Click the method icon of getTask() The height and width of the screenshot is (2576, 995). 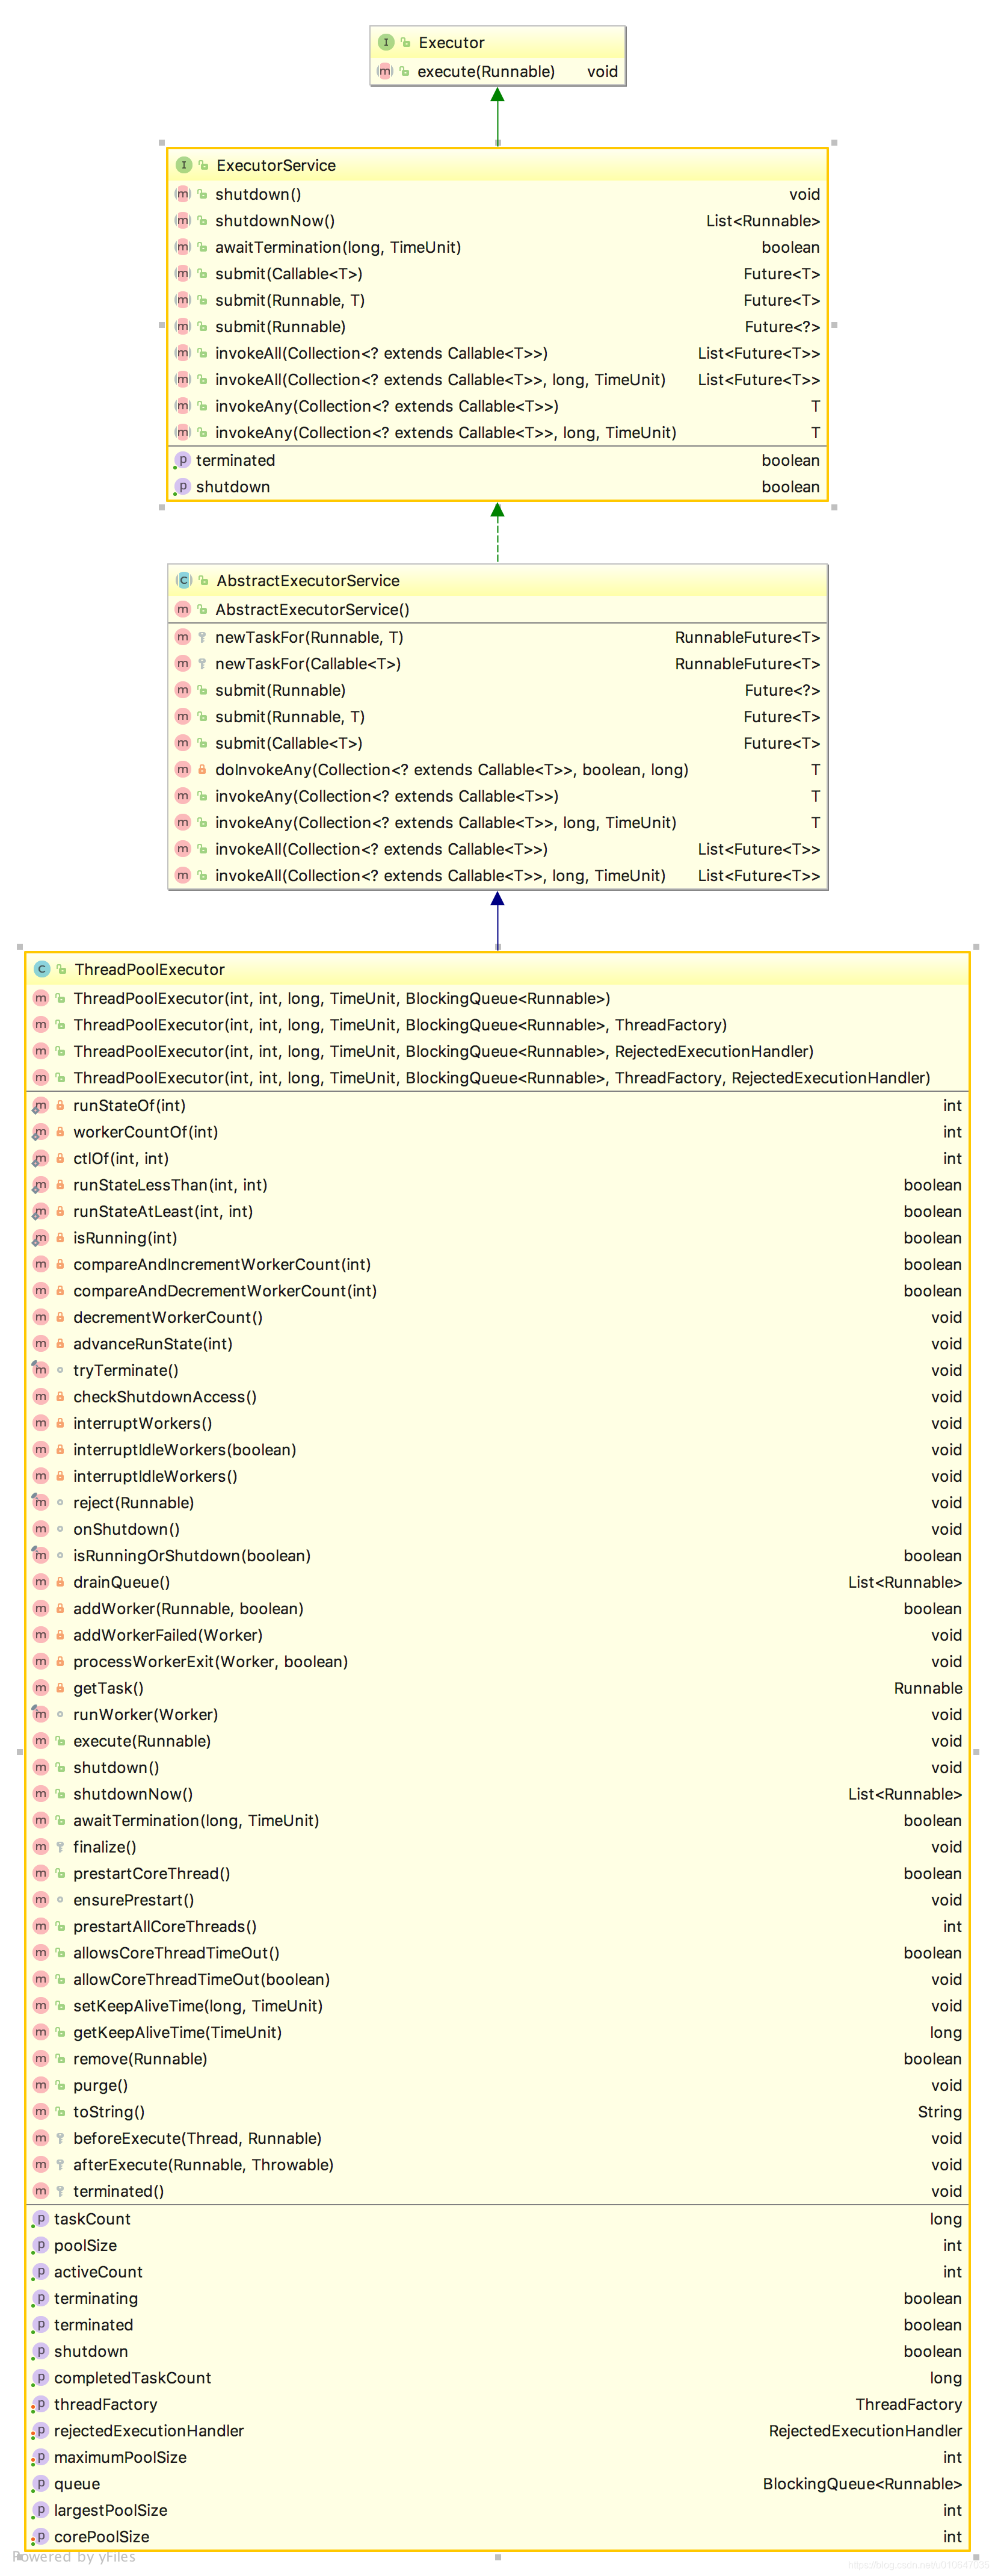click(x=41, y=1688)
